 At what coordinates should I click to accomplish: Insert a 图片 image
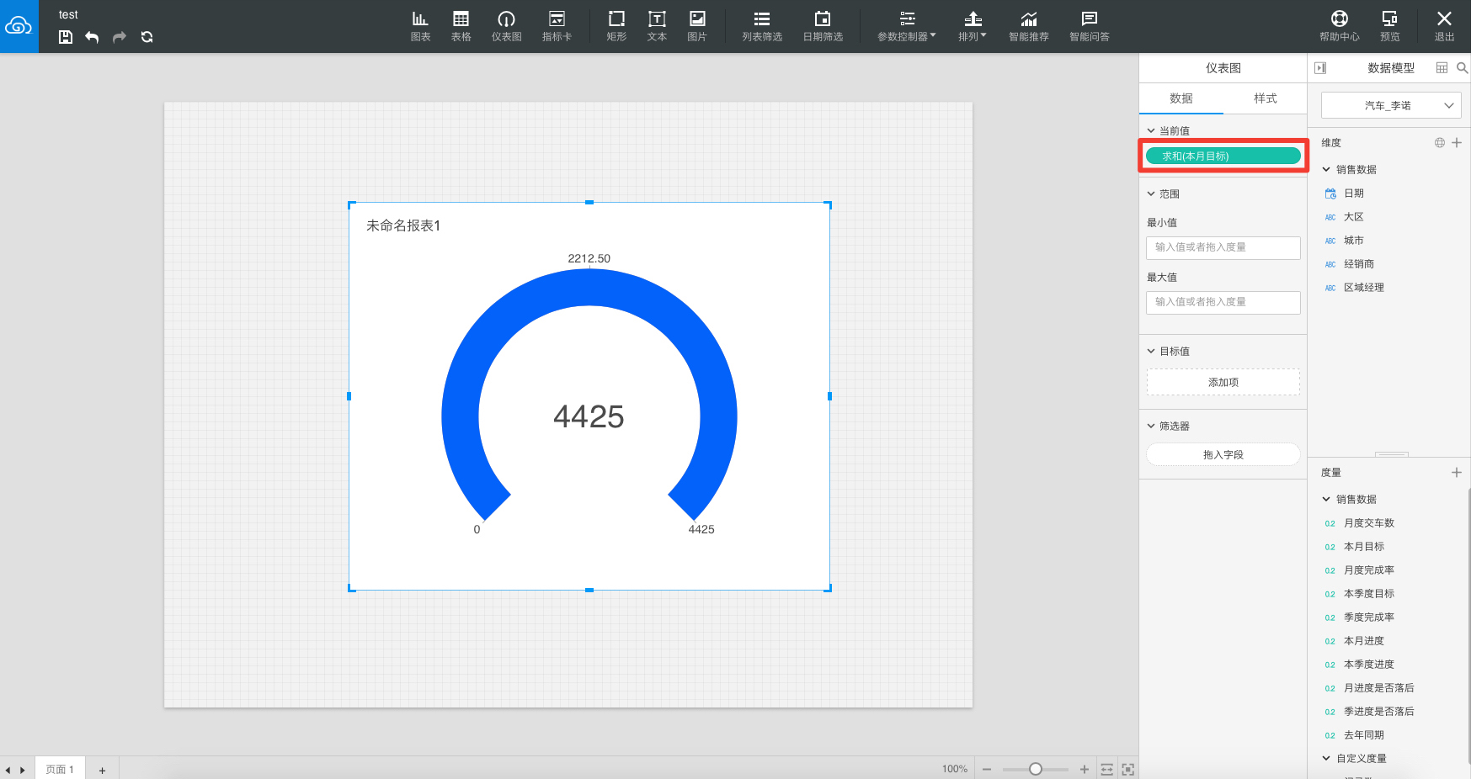[x=697, y=26]
